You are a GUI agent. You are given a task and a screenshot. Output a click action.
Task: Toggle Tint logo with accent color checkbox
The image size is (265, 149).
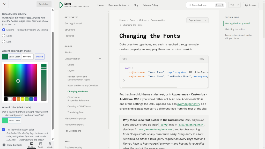4,130
